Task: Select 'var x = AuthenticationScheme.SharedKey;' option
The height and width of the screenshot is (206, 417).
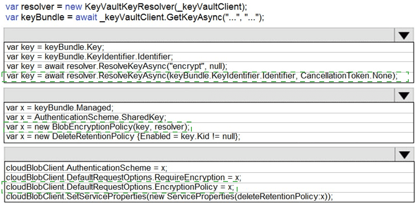Action: click(x=86, y=117)
